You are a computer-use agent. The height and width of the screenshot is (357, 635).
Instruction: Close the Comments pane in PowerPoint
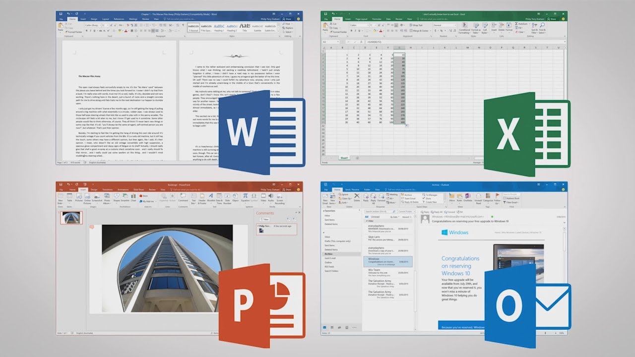(299, 212)
